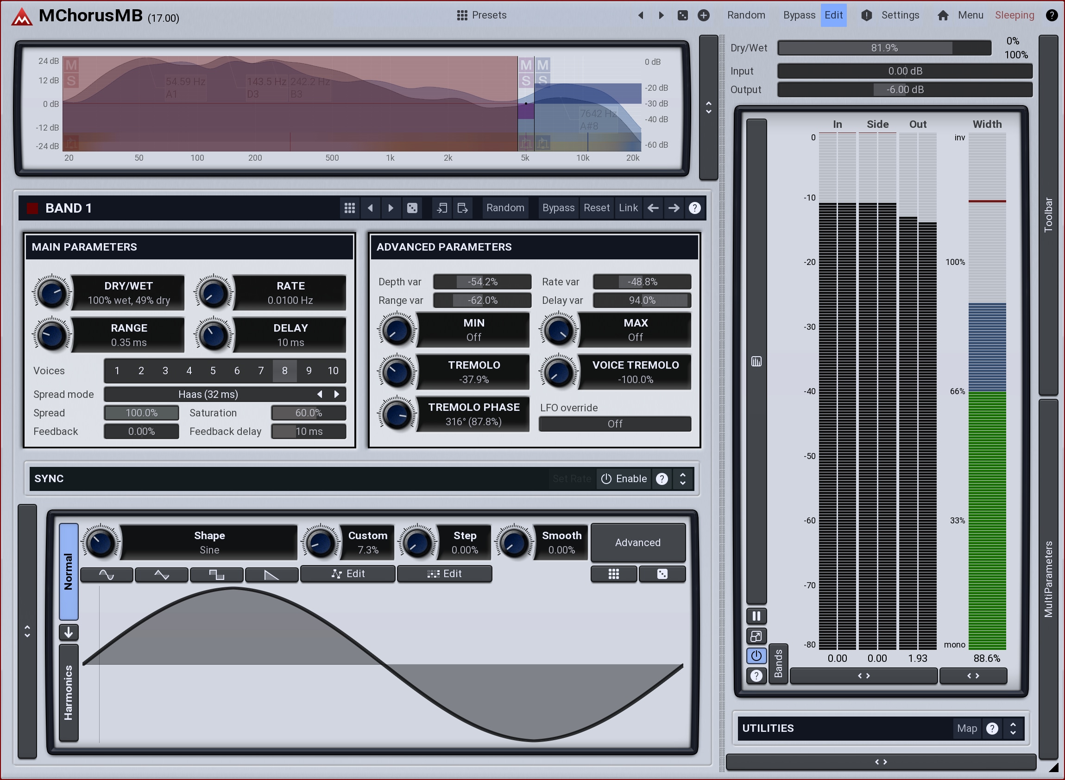Image resolution: width=1065 pixels, height=780 pixels.
Task: Select the square wave shape icon
Action: pyautogui.click(x=216, y=575)
